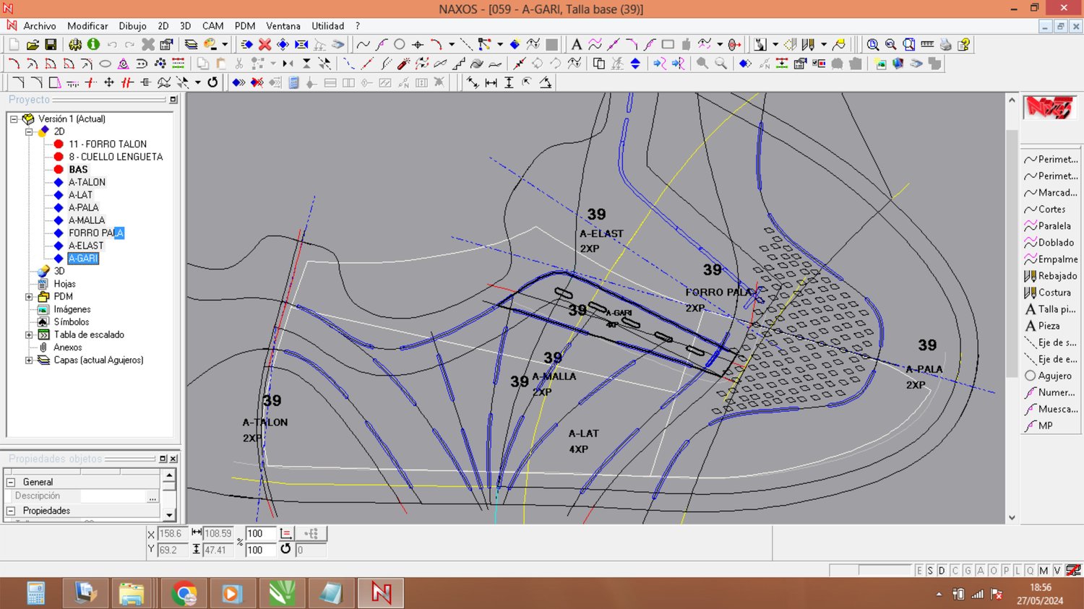Screen dimensions: 1084x609
Task: Open the Utilidad menu
Action: point(327,26)
